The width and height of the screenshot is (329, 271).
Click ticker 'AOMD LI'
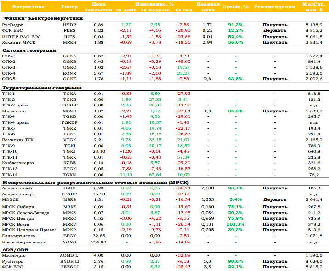point(69,255)
